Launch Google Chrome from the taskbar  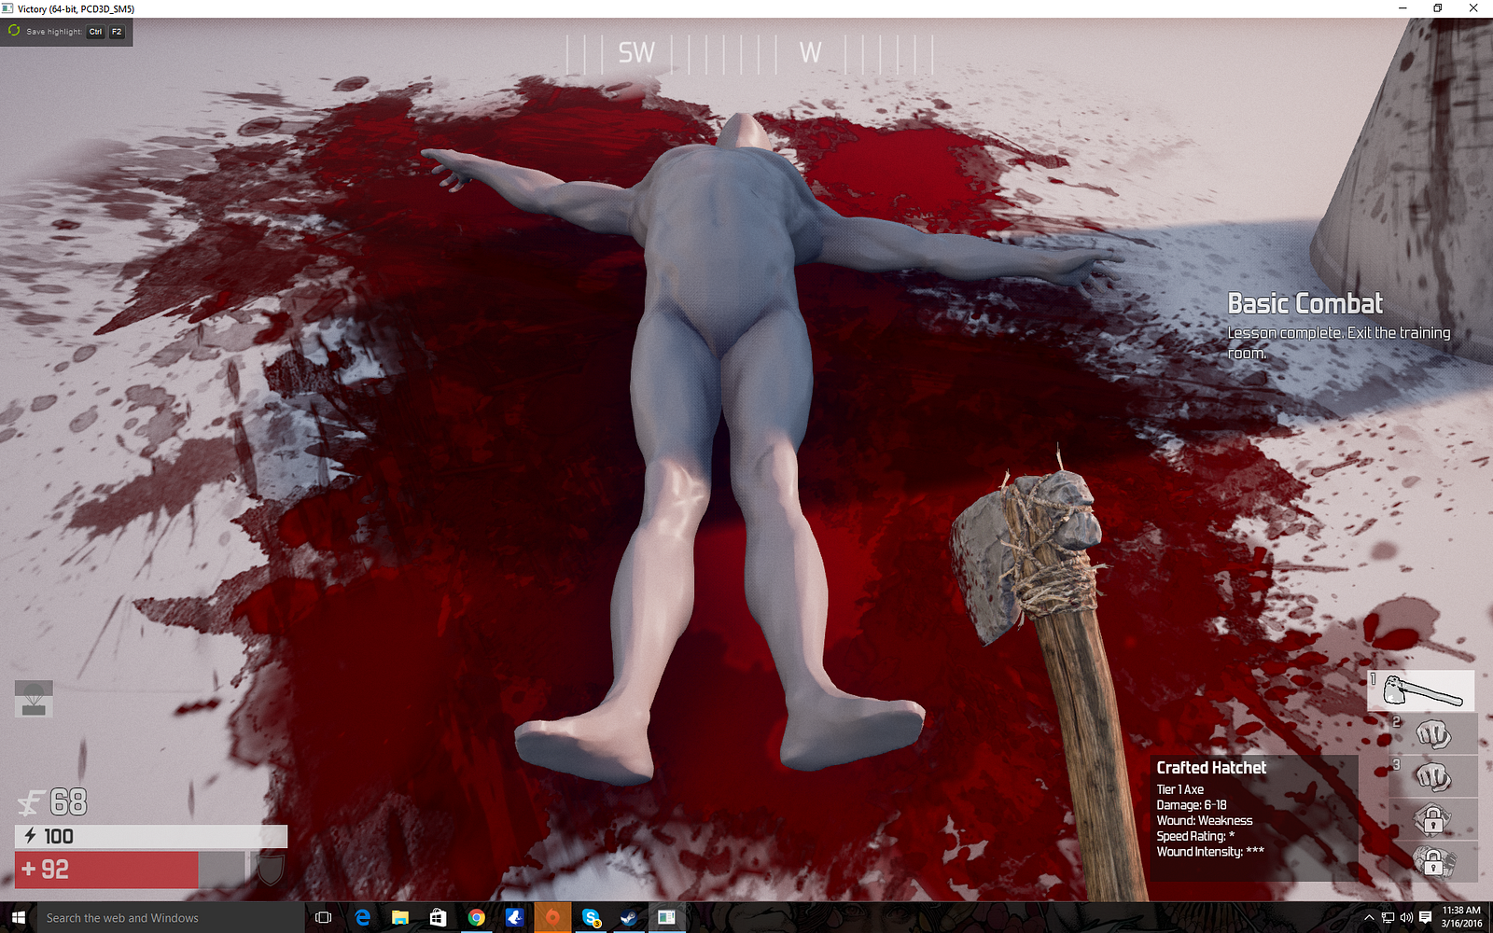[476, 917]
